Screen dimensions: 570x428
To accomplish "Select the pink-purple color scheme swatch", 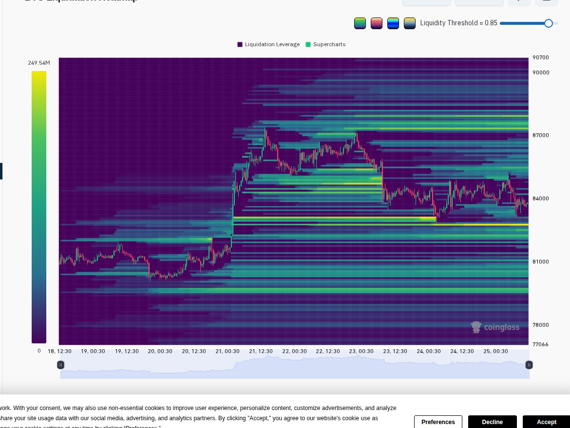I will 376,23.
